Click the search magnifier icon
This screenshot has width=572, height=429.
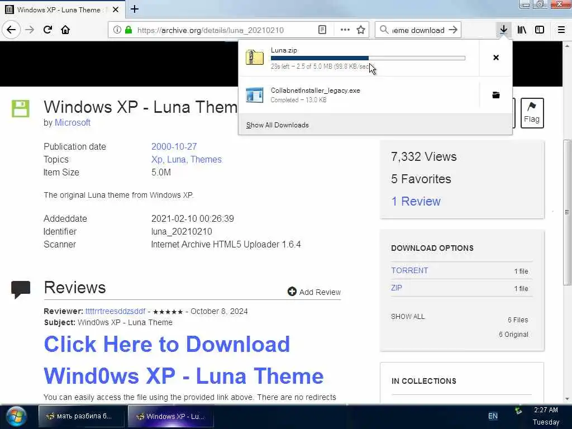coord(384,30)
